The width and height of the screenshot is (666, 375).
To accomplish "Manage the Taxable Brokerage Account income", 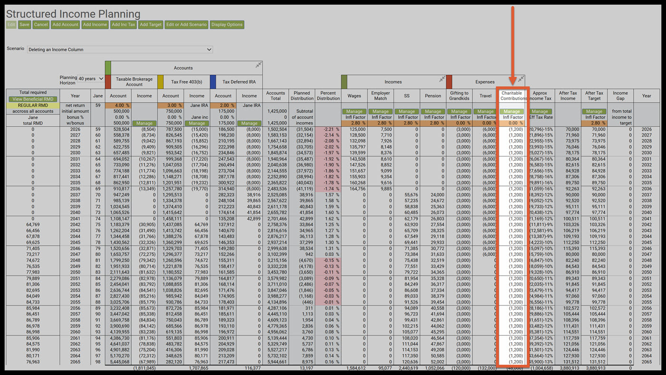I will [145, 123].
